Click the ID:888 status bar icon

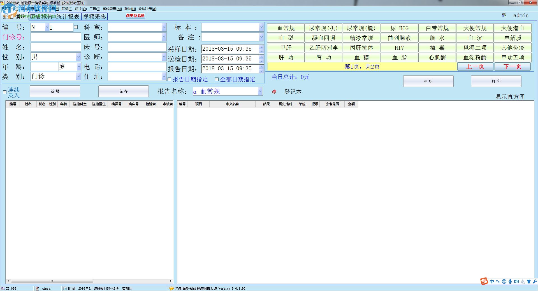(3, 288)
